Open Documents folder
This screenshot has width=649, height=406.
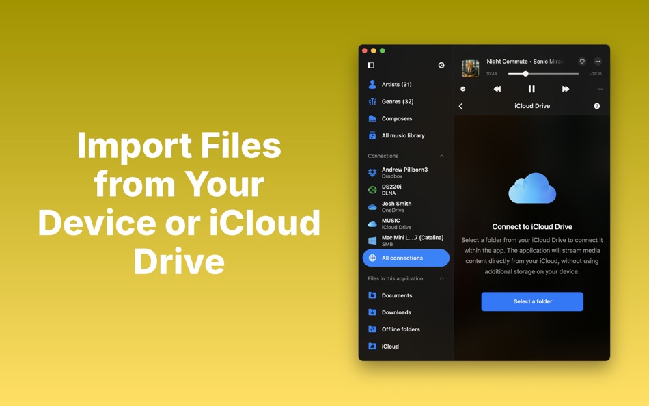[x=406, y=295]
